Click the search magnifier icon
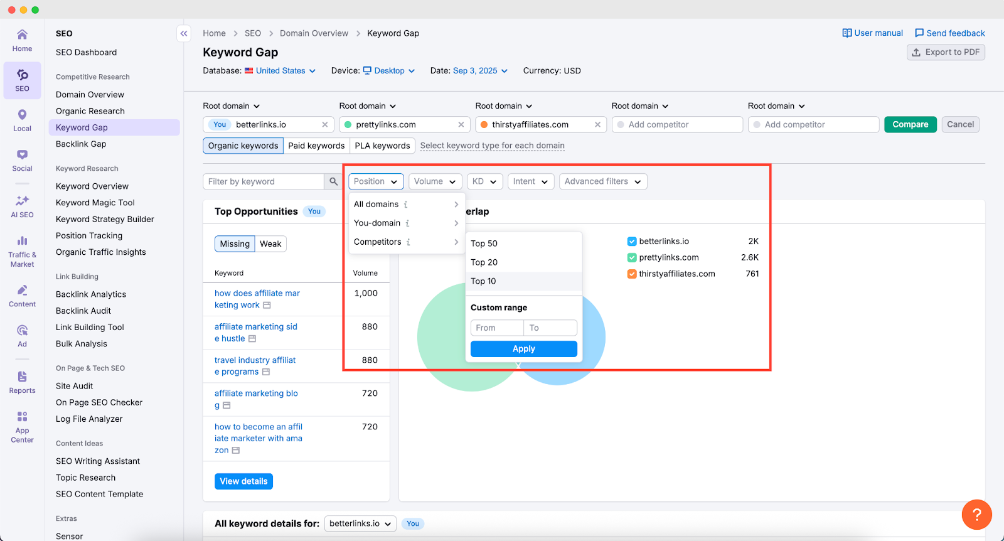Screen dimensions: 1004x541 [333, 181]
